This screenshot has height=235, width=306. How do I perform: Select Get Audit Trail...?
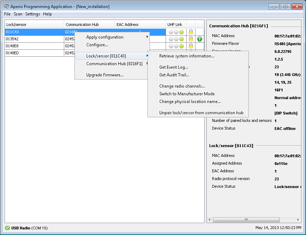[x=198, y=75]
